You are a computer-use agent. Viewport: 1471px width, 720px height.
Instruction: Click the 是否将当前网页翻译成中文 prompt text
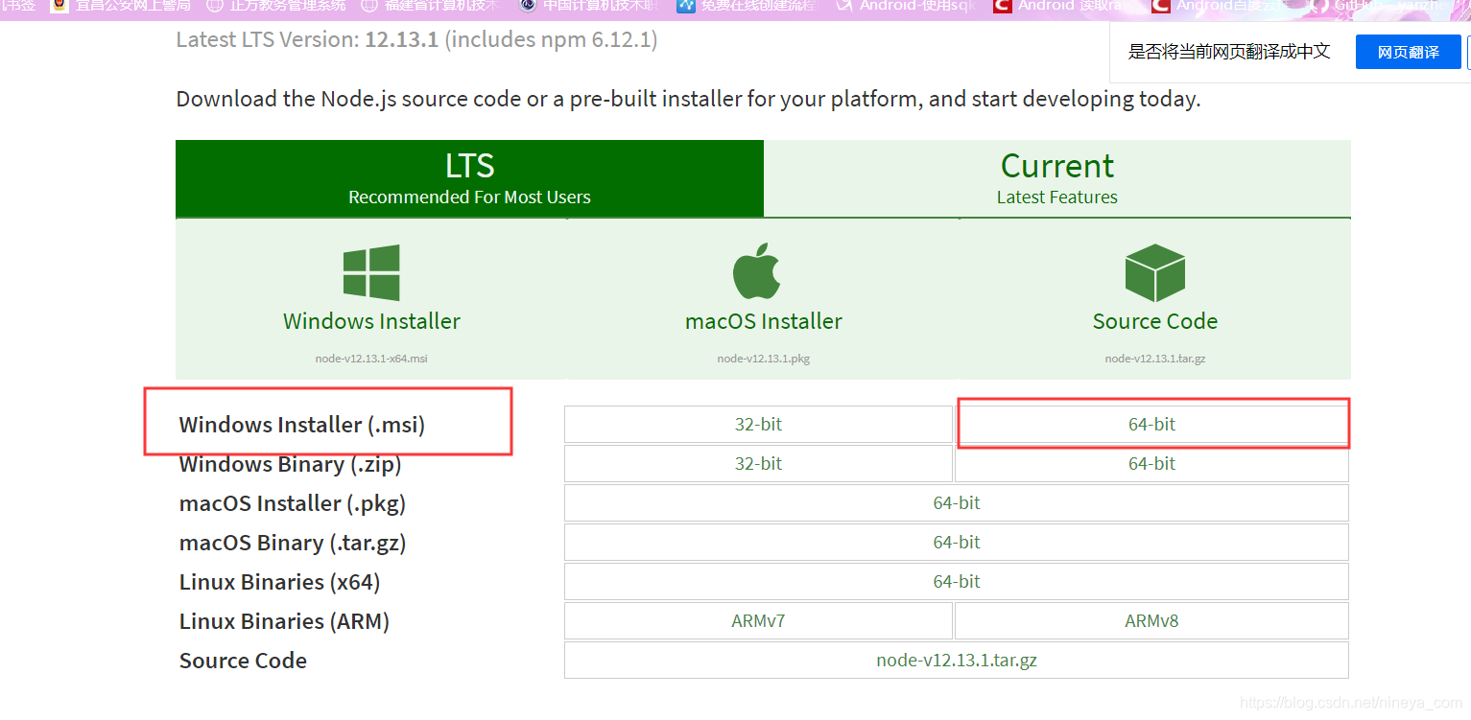click(x=1229, y=52)
